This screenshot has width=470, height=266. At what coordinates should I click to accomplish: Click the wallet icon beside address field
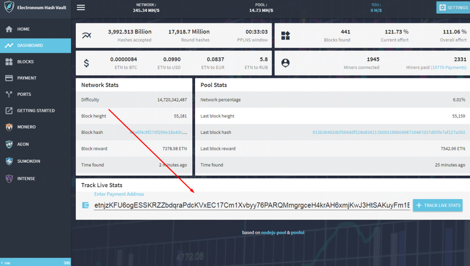coord(85,205)
